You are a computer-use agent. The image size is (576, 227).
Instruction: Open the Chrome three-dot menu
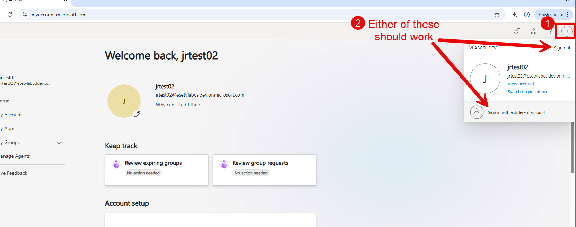point(567,15)
